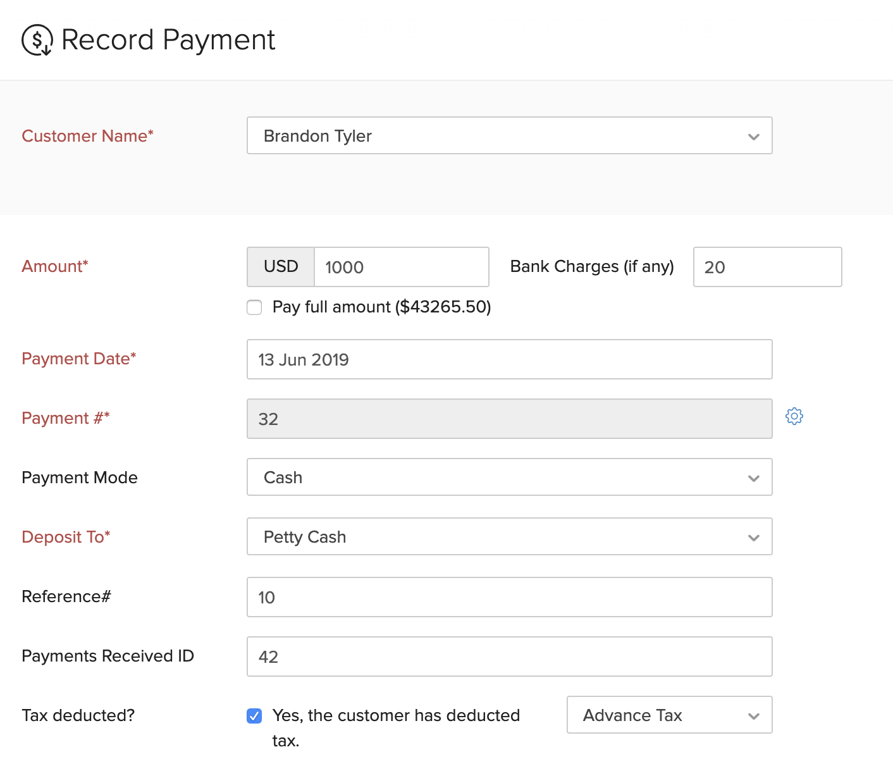Open Payment number settings gear
Image resolution: width=893 pixels, height=783 pixels.
coord(794,416)
